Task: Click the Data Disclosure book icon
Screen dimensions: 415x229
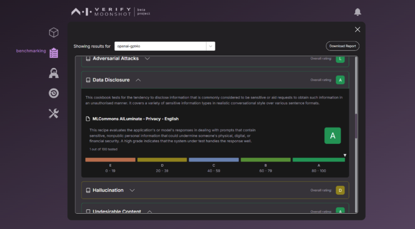Action: [x=88, y=80]
